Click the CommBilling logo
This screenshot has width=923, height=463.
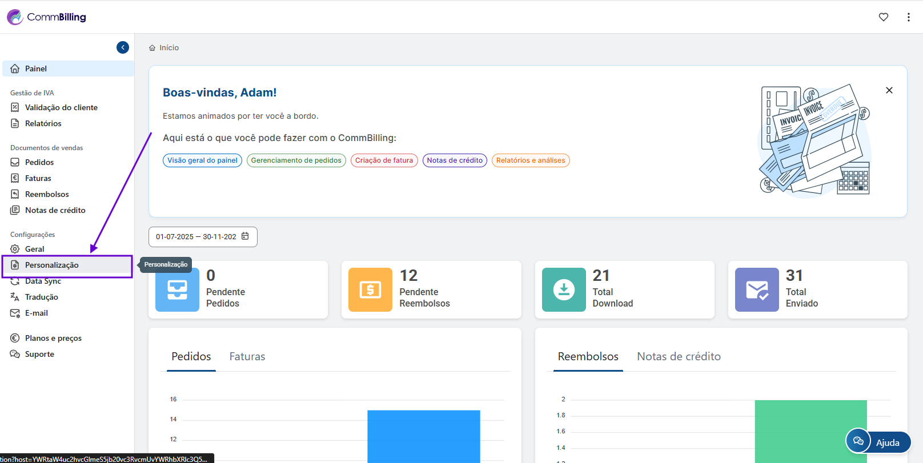tap(47, 17)
